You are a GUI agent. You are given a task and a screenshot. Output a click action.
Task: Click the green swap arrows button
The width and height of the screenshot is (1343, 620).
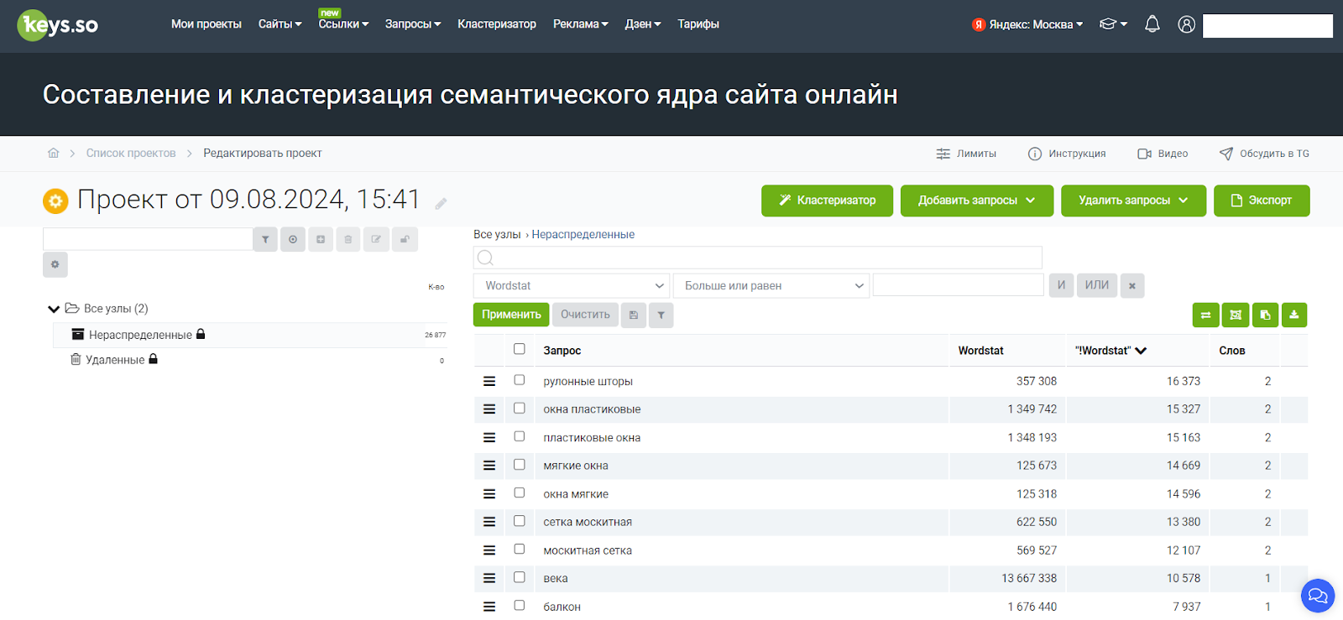pos(1205,315)
